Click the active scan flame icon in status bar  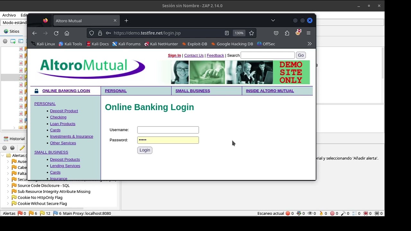click(321, 213)
